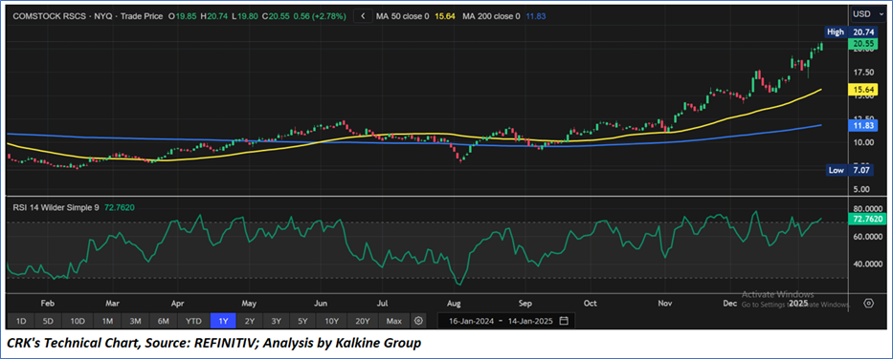The image size is (893, 359).
Task: Edit the 16-Jan-2024 to 14-Jan-2025 date range
Action: [506, 321]
